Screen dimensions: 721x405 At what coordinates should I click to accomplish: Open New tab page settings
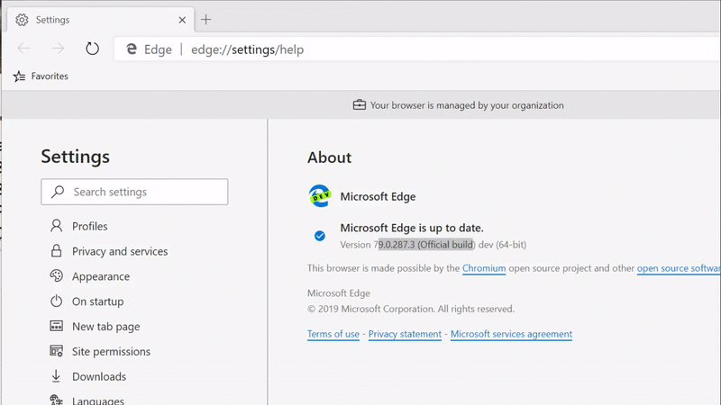tap(105, 327)
